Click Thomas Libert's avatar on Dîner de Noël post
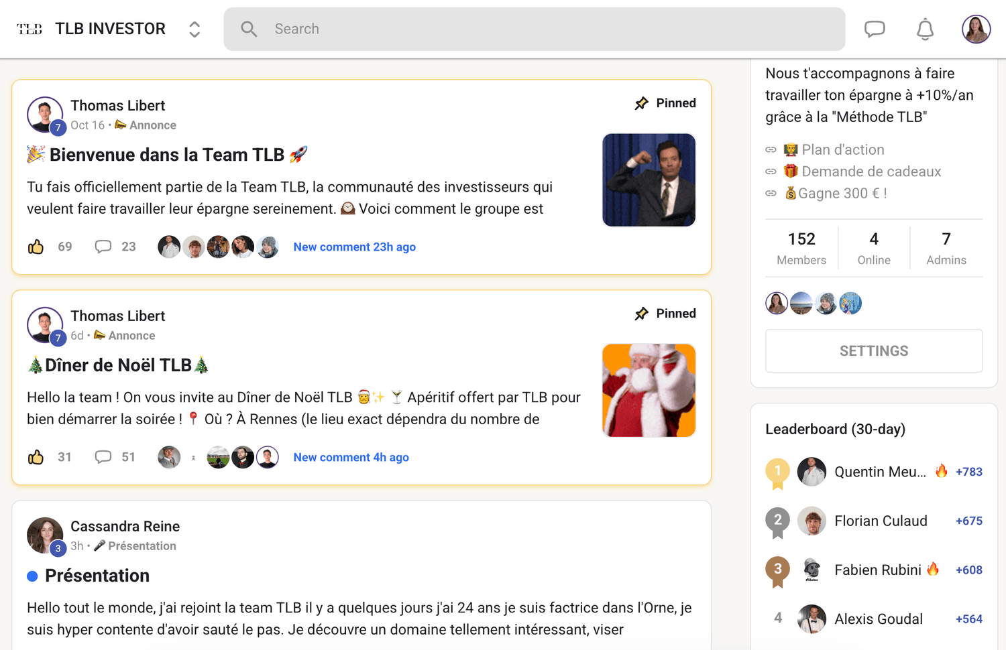The width and height of the screenshot is (1006, 650). click(45, 325)
